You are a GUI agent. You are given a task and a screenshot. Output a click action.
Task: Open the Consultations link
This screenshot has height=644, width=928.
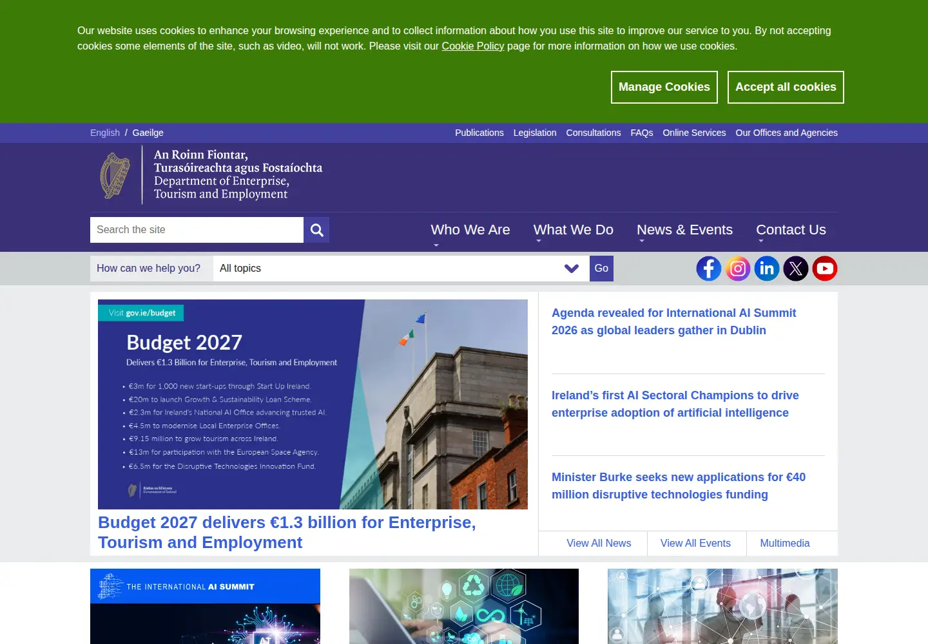[594, 133]
